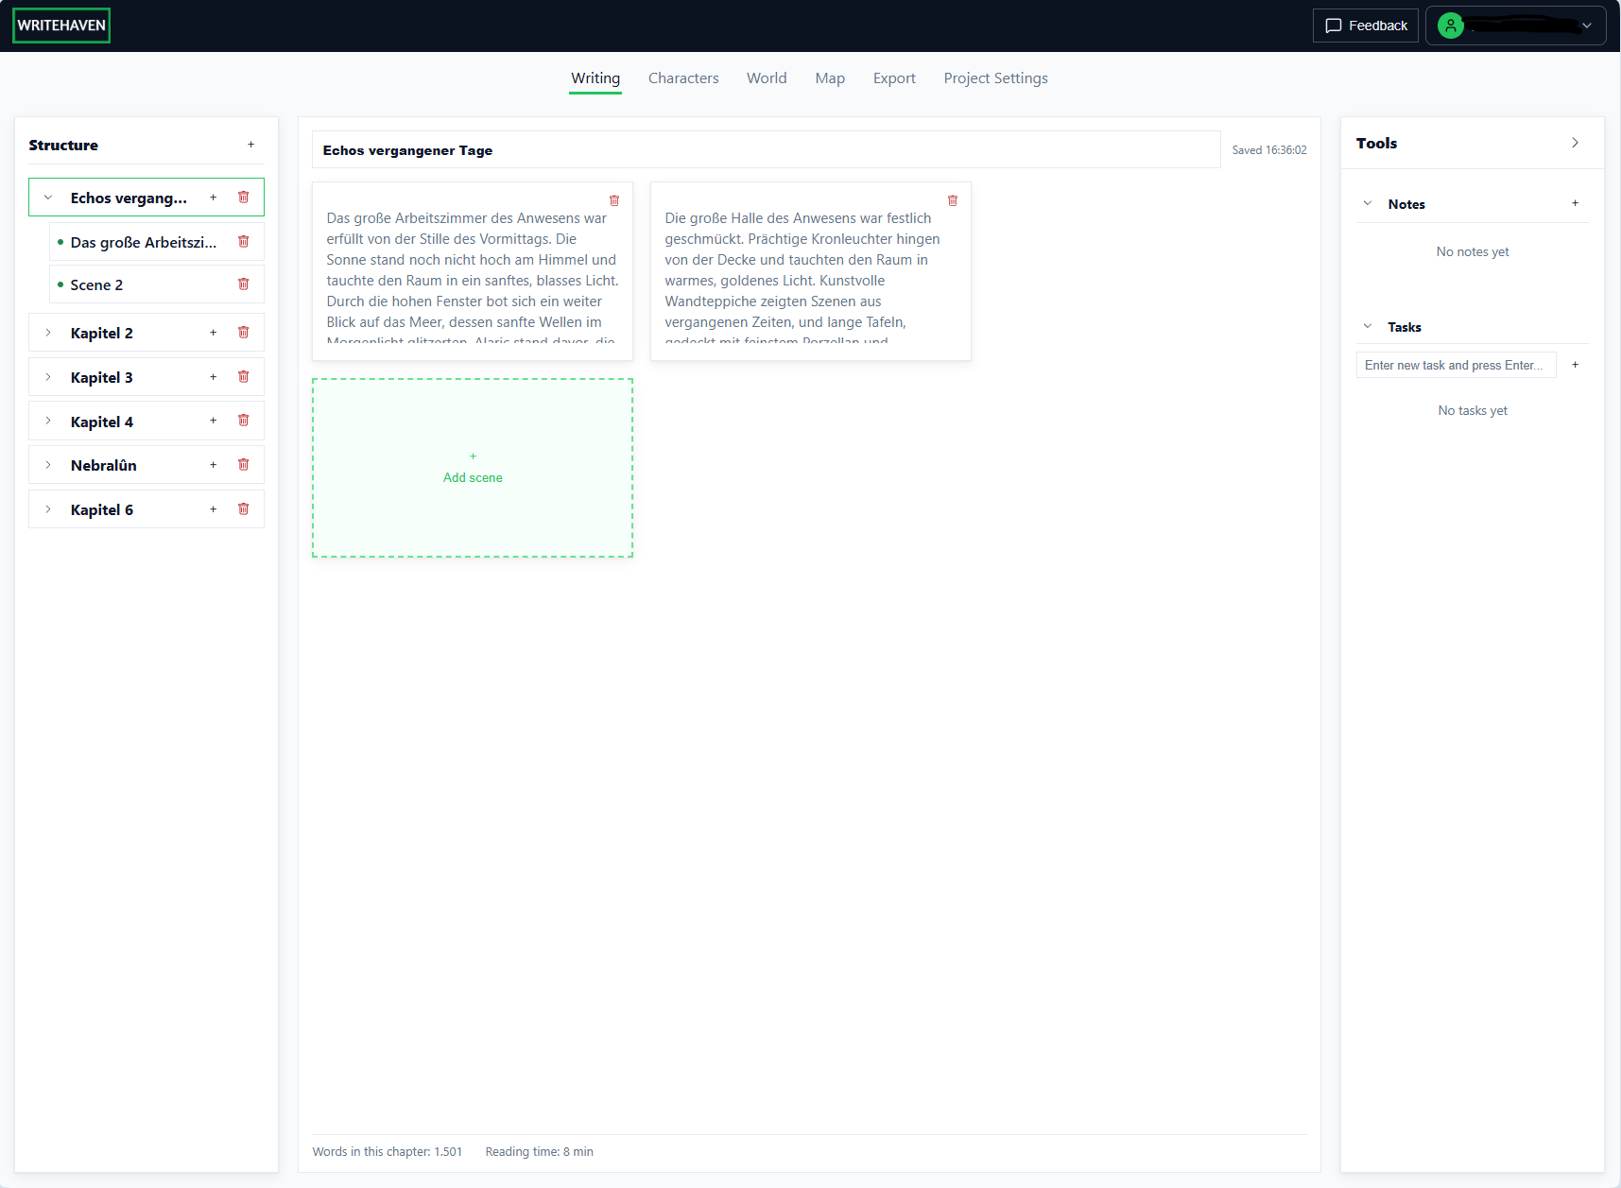The height and width of the screenshot is (1188, 1621).
Task: Open the account dropdown at top right
Action: 1586,26
